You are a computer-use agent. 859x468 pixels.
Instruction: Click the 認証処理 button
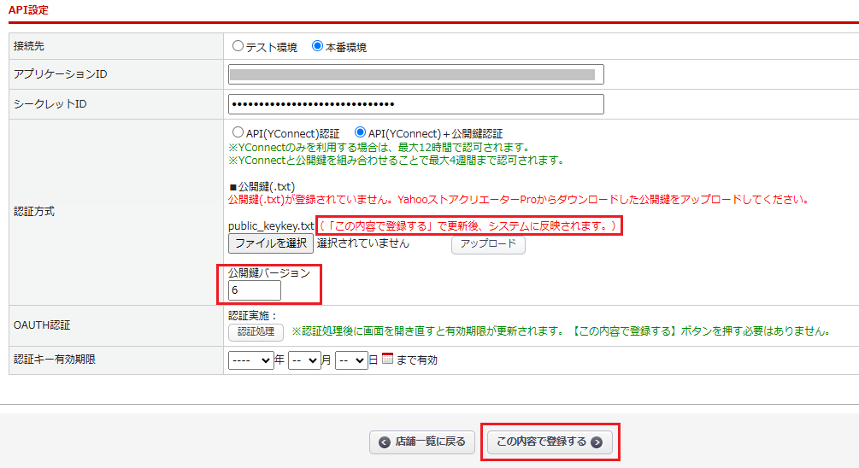pos(256,331)
